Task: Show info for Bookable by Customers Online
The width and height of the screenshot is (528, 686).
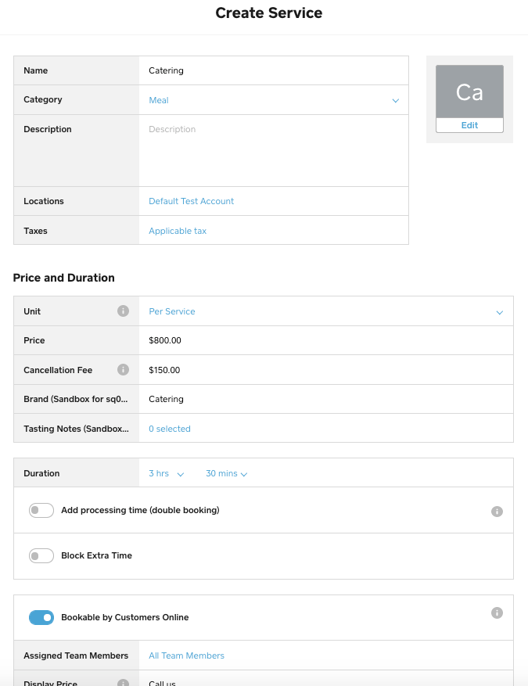Action: pos(497,613)
